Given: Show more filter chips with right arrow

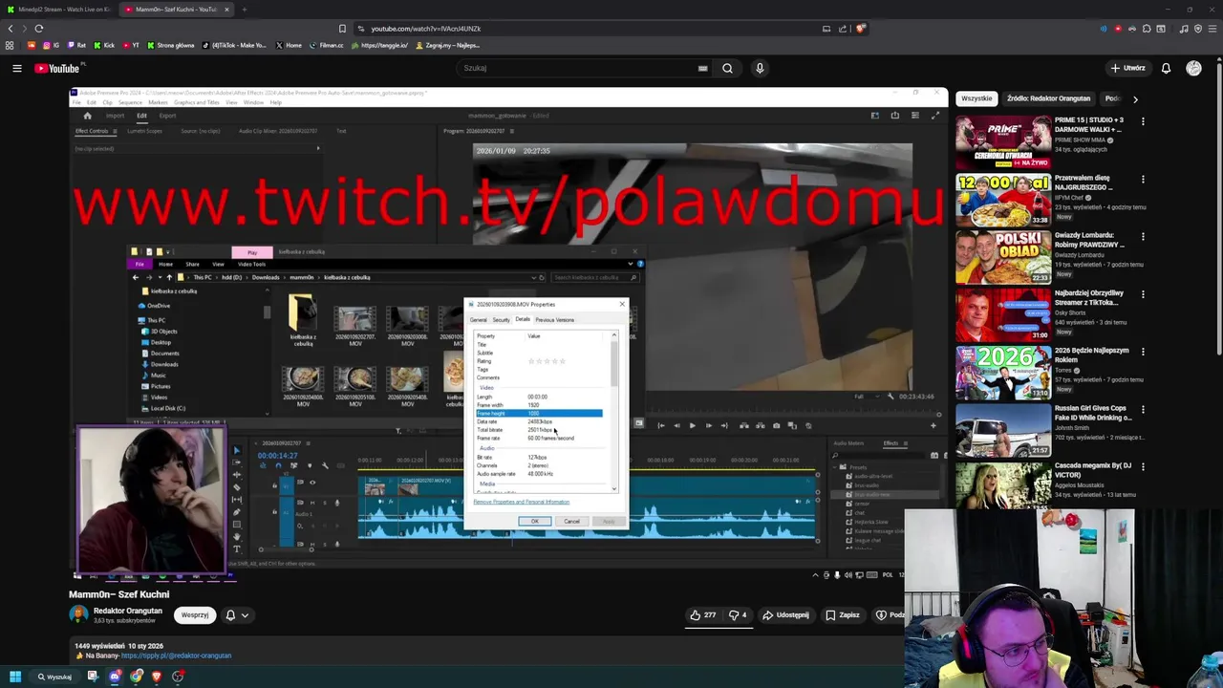Looking at the screenshot, I should pyautogui.click(x=1135, y=98).
